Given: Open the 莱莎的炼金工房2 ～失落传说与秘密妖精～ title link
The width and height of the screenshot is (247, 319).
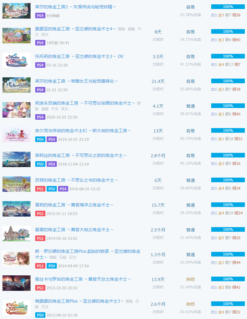Looking at the screenshot, I should pyautogui.click(x=76, y=7).
